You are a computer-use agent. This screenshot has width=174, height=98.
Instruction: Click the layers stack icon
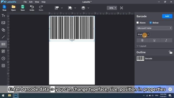[x=83, y=8]
